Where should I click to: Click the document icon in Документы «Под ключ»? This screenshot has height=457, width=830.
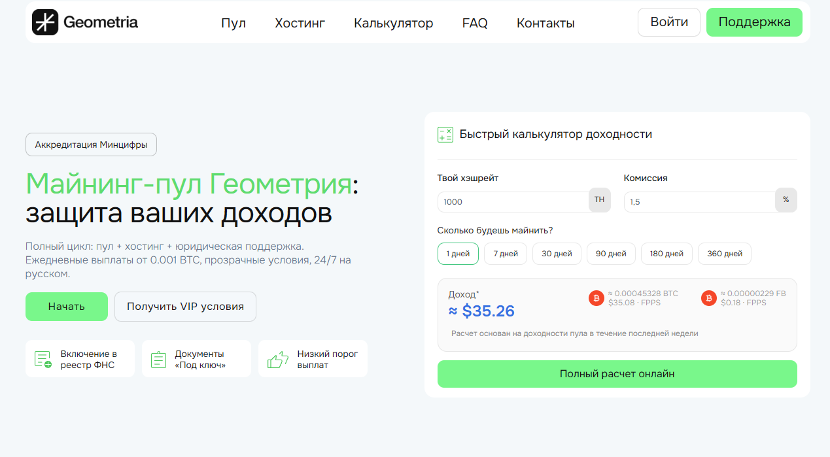tap(158, 360)
